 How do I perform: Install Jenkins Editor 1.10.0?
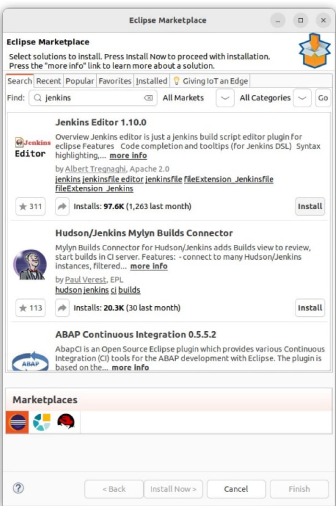(x=310, y=206)
